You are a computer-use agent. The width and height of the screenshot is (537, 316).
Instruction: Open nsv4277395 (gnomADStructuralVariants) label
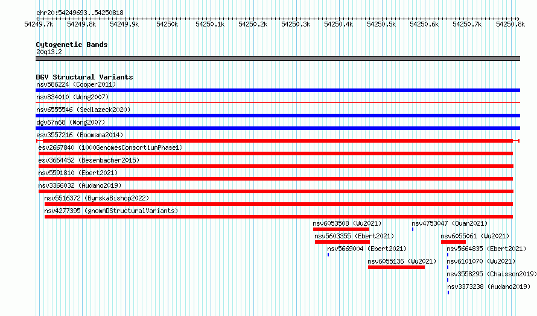pyautogui.click(x=111, y=211)
